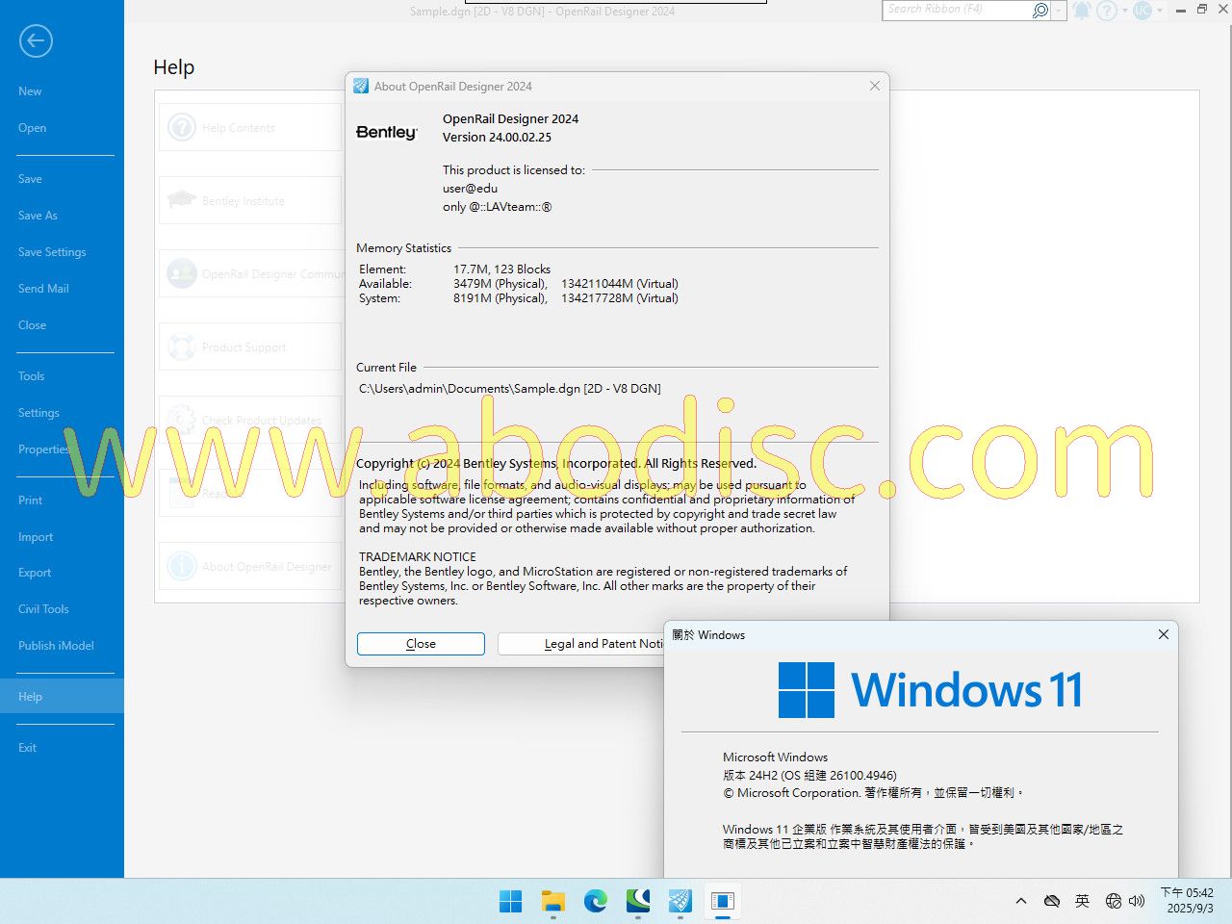This screenshot has width=1232, height=924.
Task: Switch to OpenRail Designer taskbar icon
Action: pos(680,901)
